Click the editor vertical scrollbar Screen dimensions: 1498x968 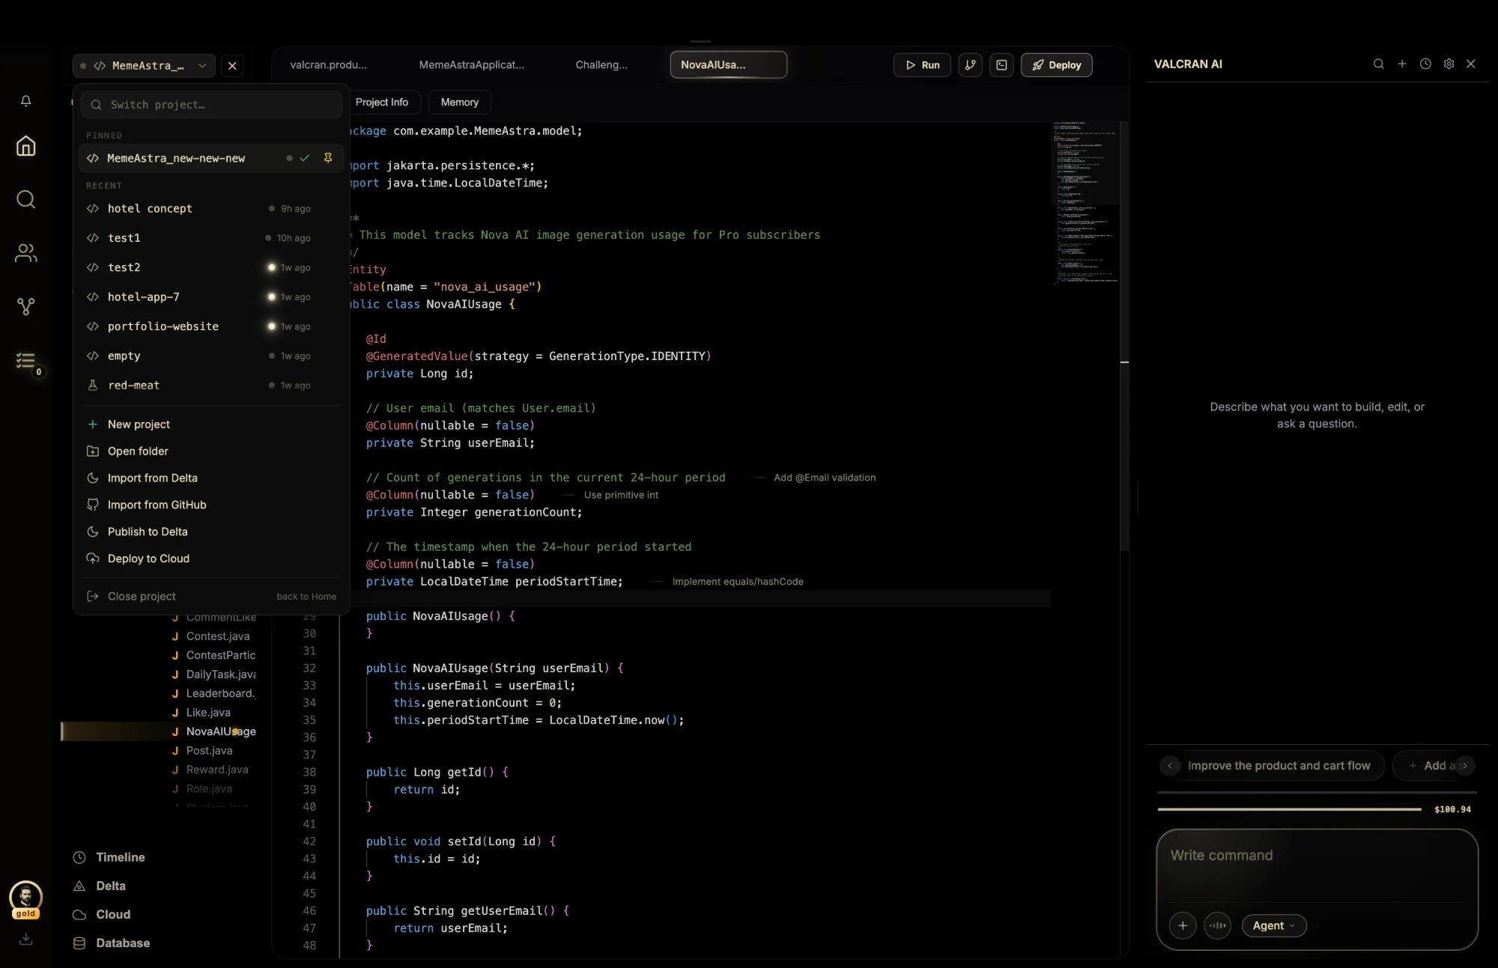click(1124, 337)
